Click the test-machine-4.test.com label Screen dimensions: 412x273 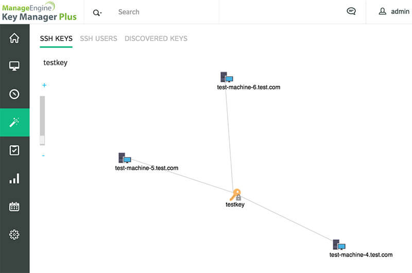click(361, 254)
